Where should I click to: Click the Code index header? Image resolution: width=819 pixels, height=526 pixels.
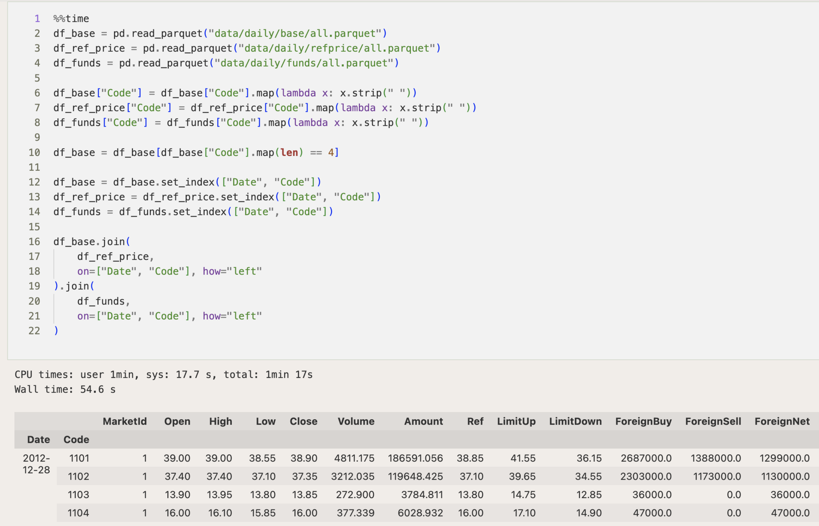tap(76, 440)
